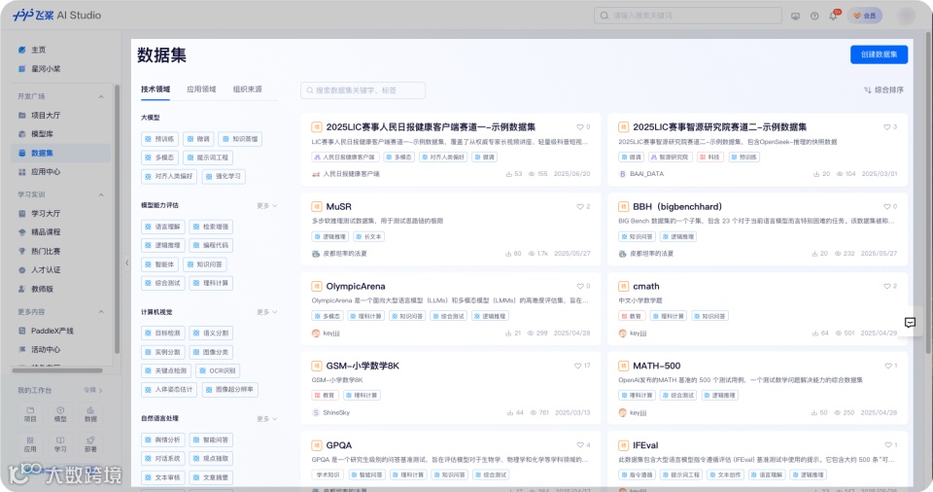Open the 综合排序 sort dropdown
This screenshot has height=492, width=933.
coord(883,90)
